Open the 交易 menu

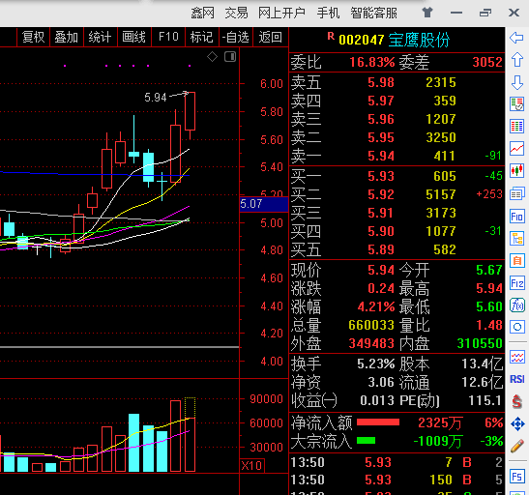click(236, 14)
